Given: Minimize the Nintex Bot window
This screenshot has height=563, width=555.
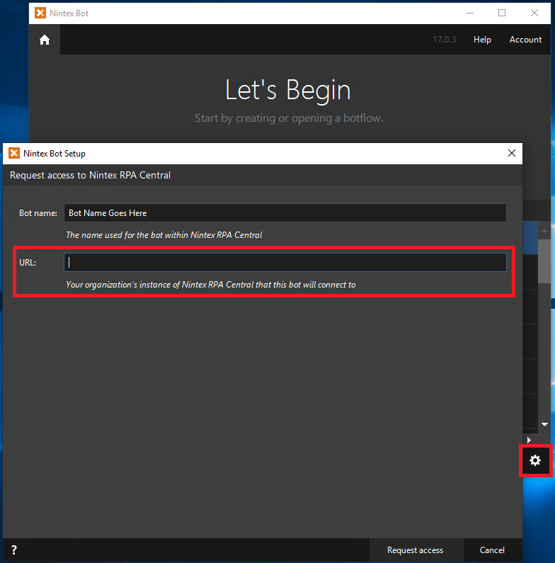Looking at the screenshot, I should point(469,13).
